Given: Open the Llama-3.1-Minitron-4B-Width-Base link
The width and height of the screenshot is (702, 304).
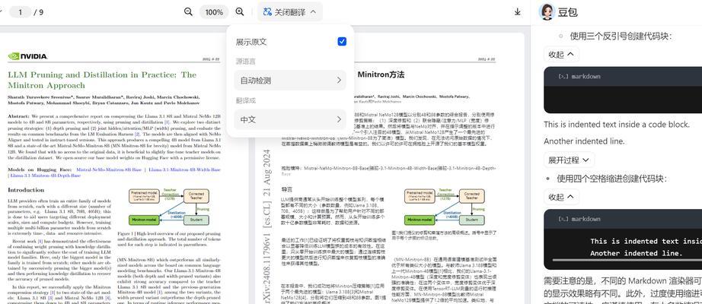Looking at the screenshot, I should click(184, 170).
